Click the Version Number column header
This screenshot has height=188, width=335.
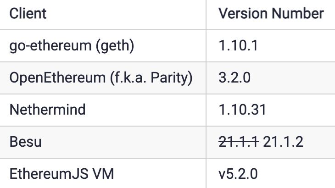[271, 13]
